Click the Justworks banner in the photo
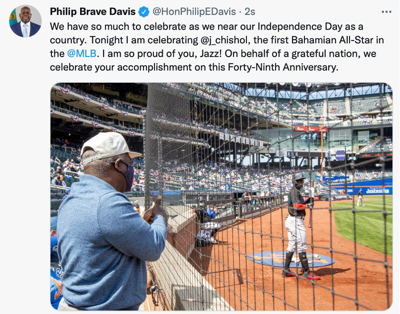400x314 pixels. (377, 190)
